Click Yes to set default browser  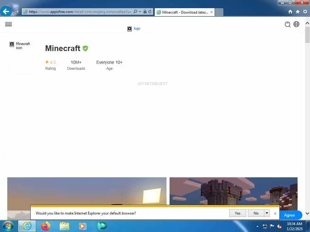click(238, 213)
